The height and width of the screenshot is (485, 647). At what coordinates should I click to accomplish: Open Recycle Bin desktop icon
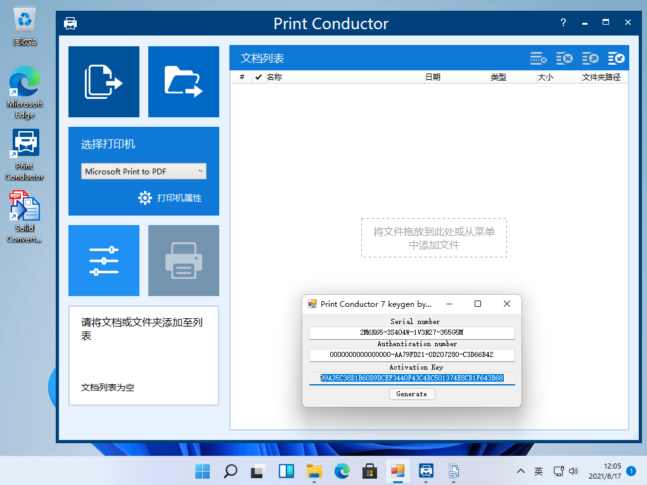(x=25, y=26)
